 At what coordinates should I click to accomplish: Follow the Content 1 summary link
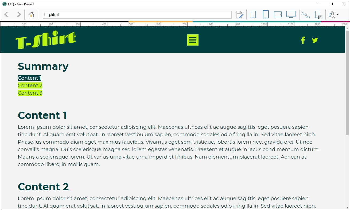[x=29, y=78]
